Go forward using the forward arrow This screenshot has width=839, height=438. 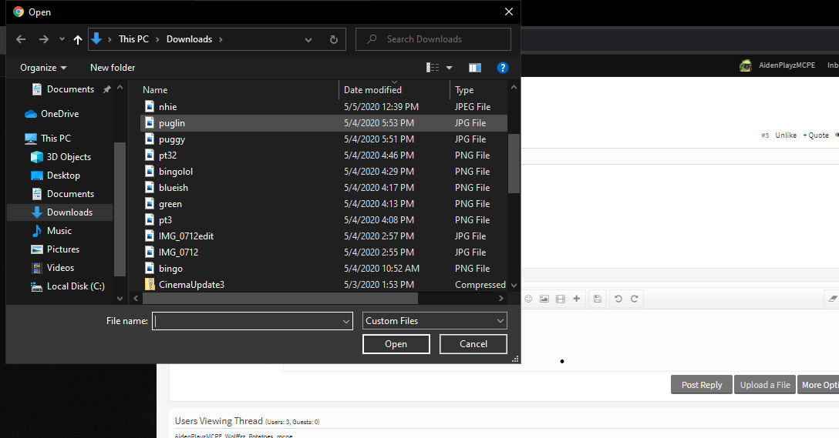(x=44, y=39)
